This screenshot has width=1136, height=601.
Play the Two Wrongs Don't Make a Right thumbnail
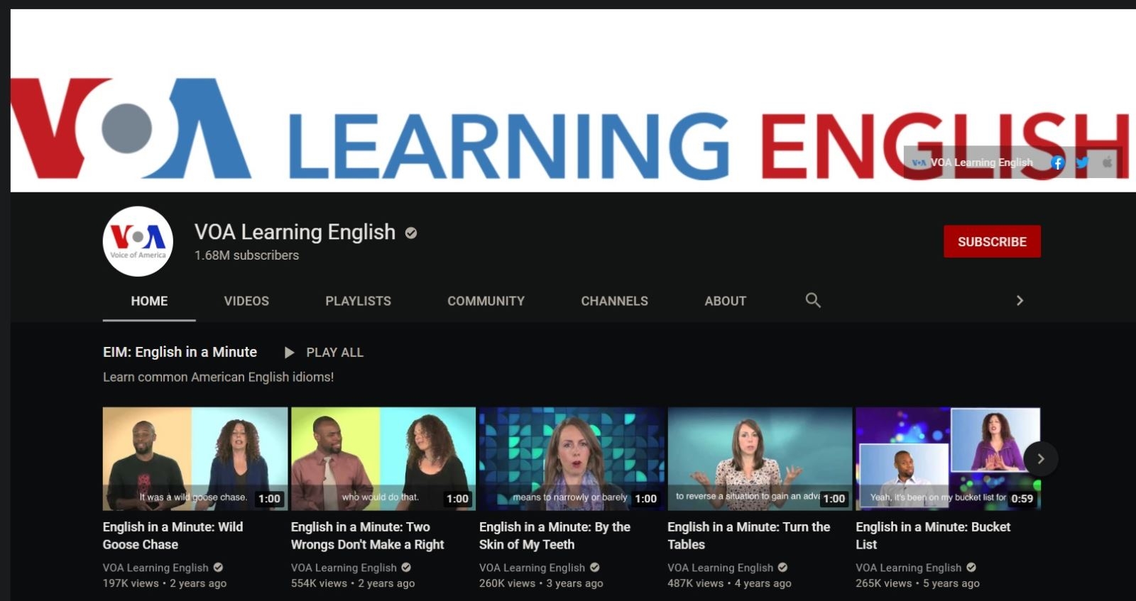point(383,458)
